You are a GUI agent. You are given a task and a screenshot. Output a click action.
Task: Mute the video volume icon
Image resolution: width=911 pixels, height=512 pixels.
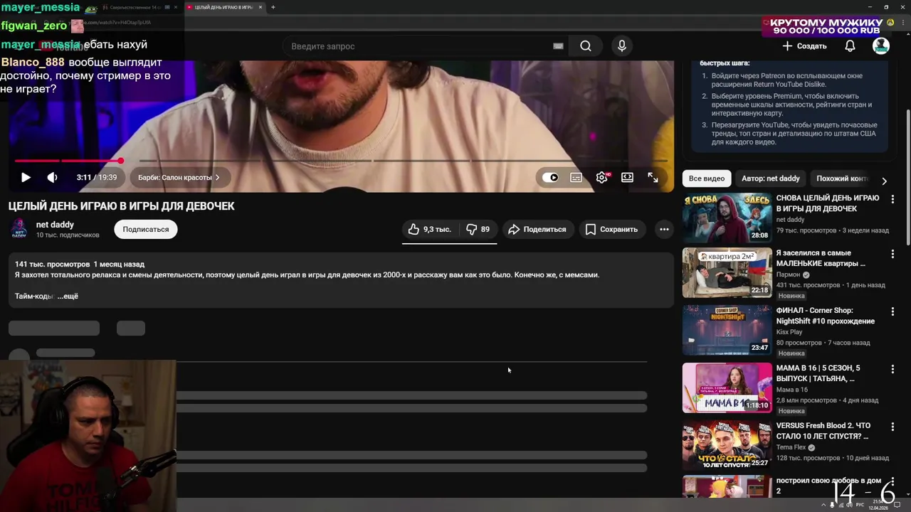pos(52,177)
